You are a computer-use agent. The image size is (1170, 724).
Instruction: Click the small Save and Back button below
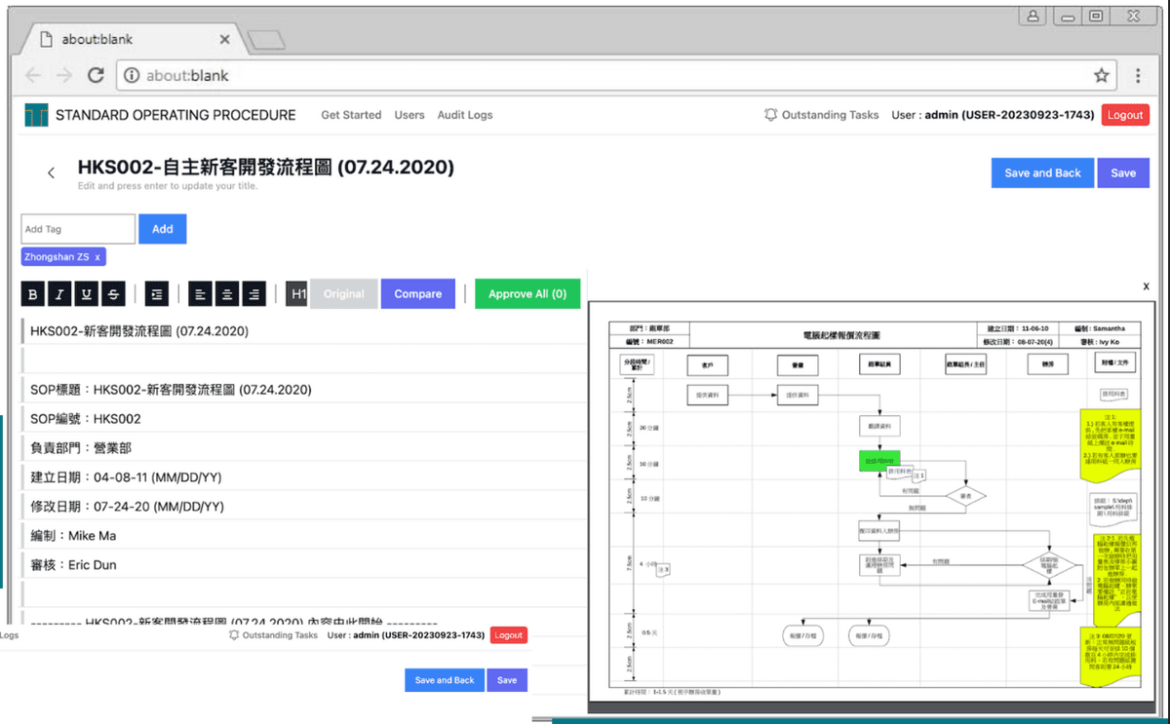point(445,680)
